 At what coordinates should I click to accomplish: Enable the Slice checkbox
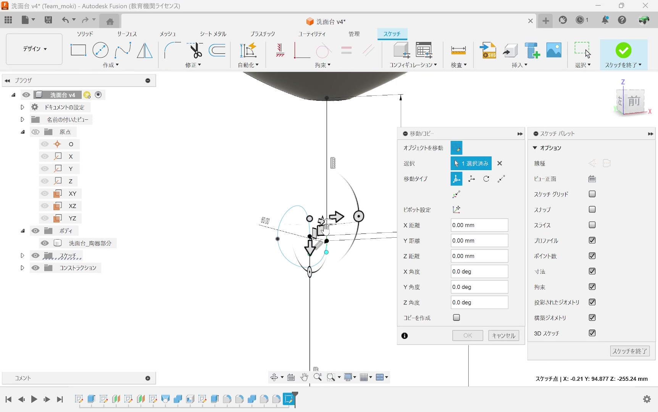point(592,225)
